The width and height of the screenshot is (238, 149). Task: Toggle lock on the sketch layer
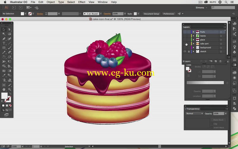189,51
